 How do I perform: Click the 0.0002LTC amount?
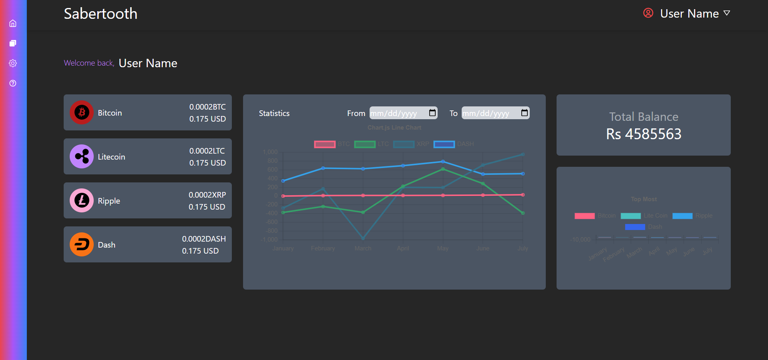click(207, 151)
